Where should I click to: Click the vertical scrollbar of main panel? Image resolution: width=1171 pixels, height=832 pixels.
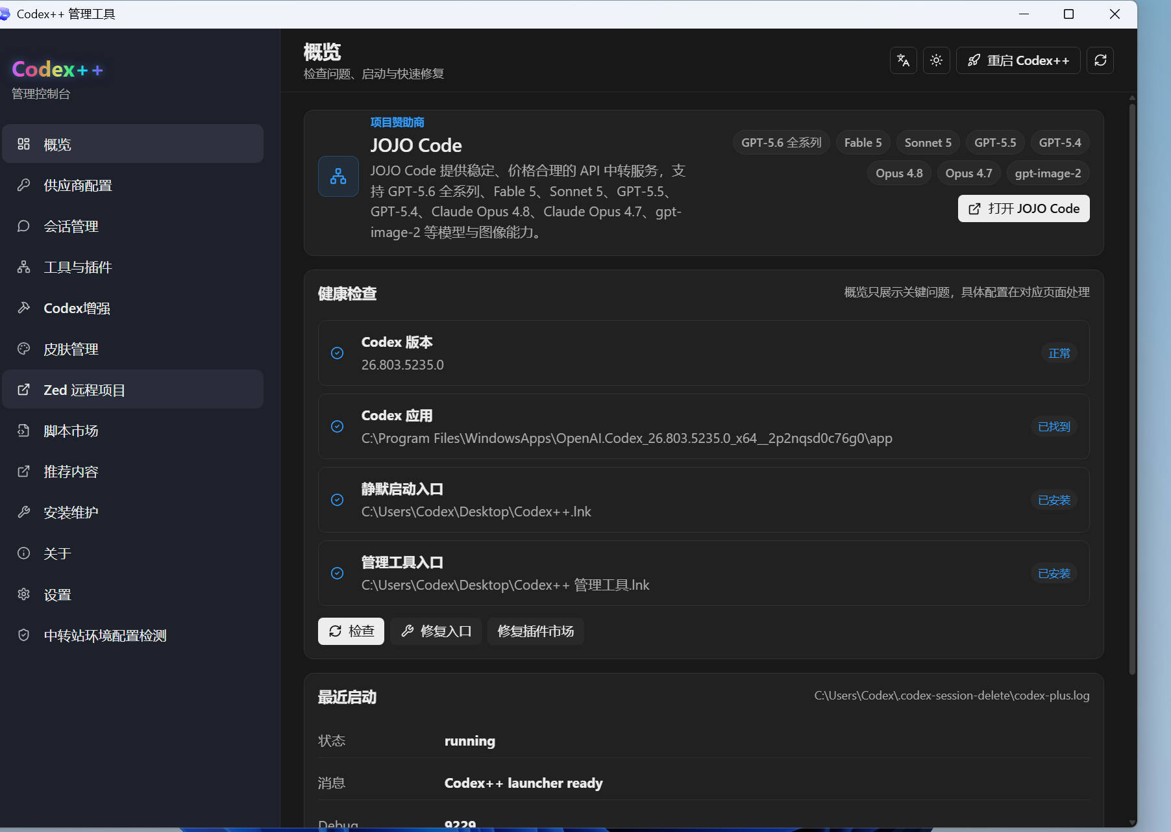click(x=1132, y=390)
